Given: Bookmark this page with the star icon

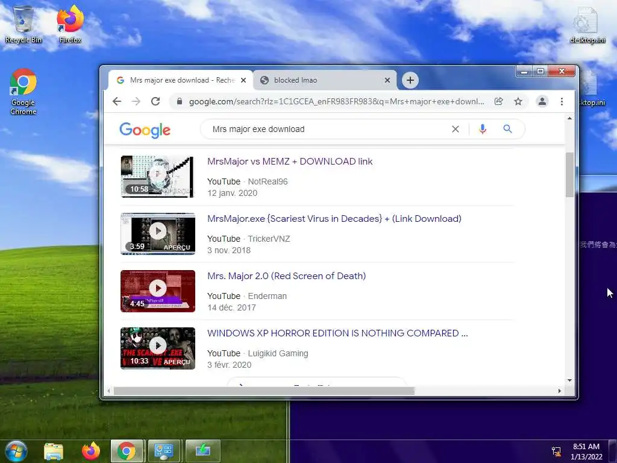Looking at the screenshot, I should click(x=518, y=101).
